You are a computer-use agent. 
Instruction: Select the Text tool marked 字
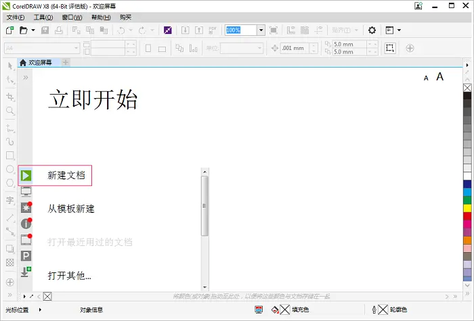click(x=10, y=200)
